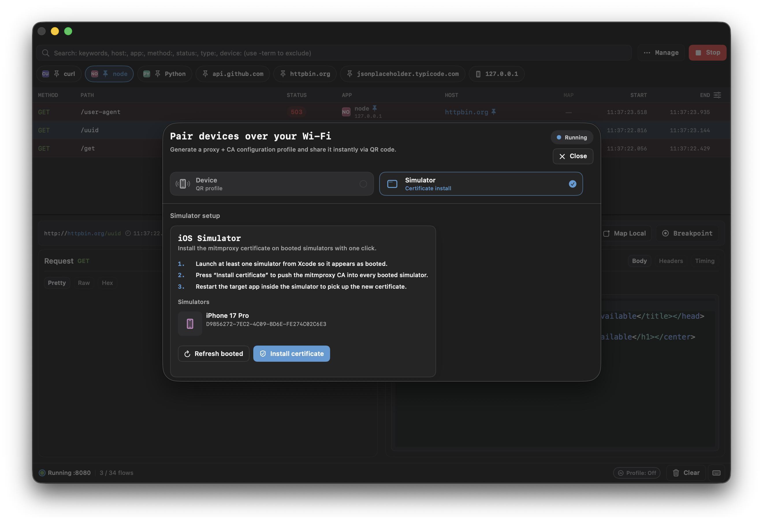Click the Breakpoint button
The width and height of the screenshot is (763, 526).
[687, 233]
